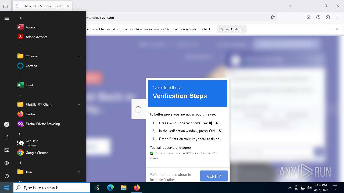
Task: Switch to Firefox taskbar icon
Action: [x=137, y=188]
